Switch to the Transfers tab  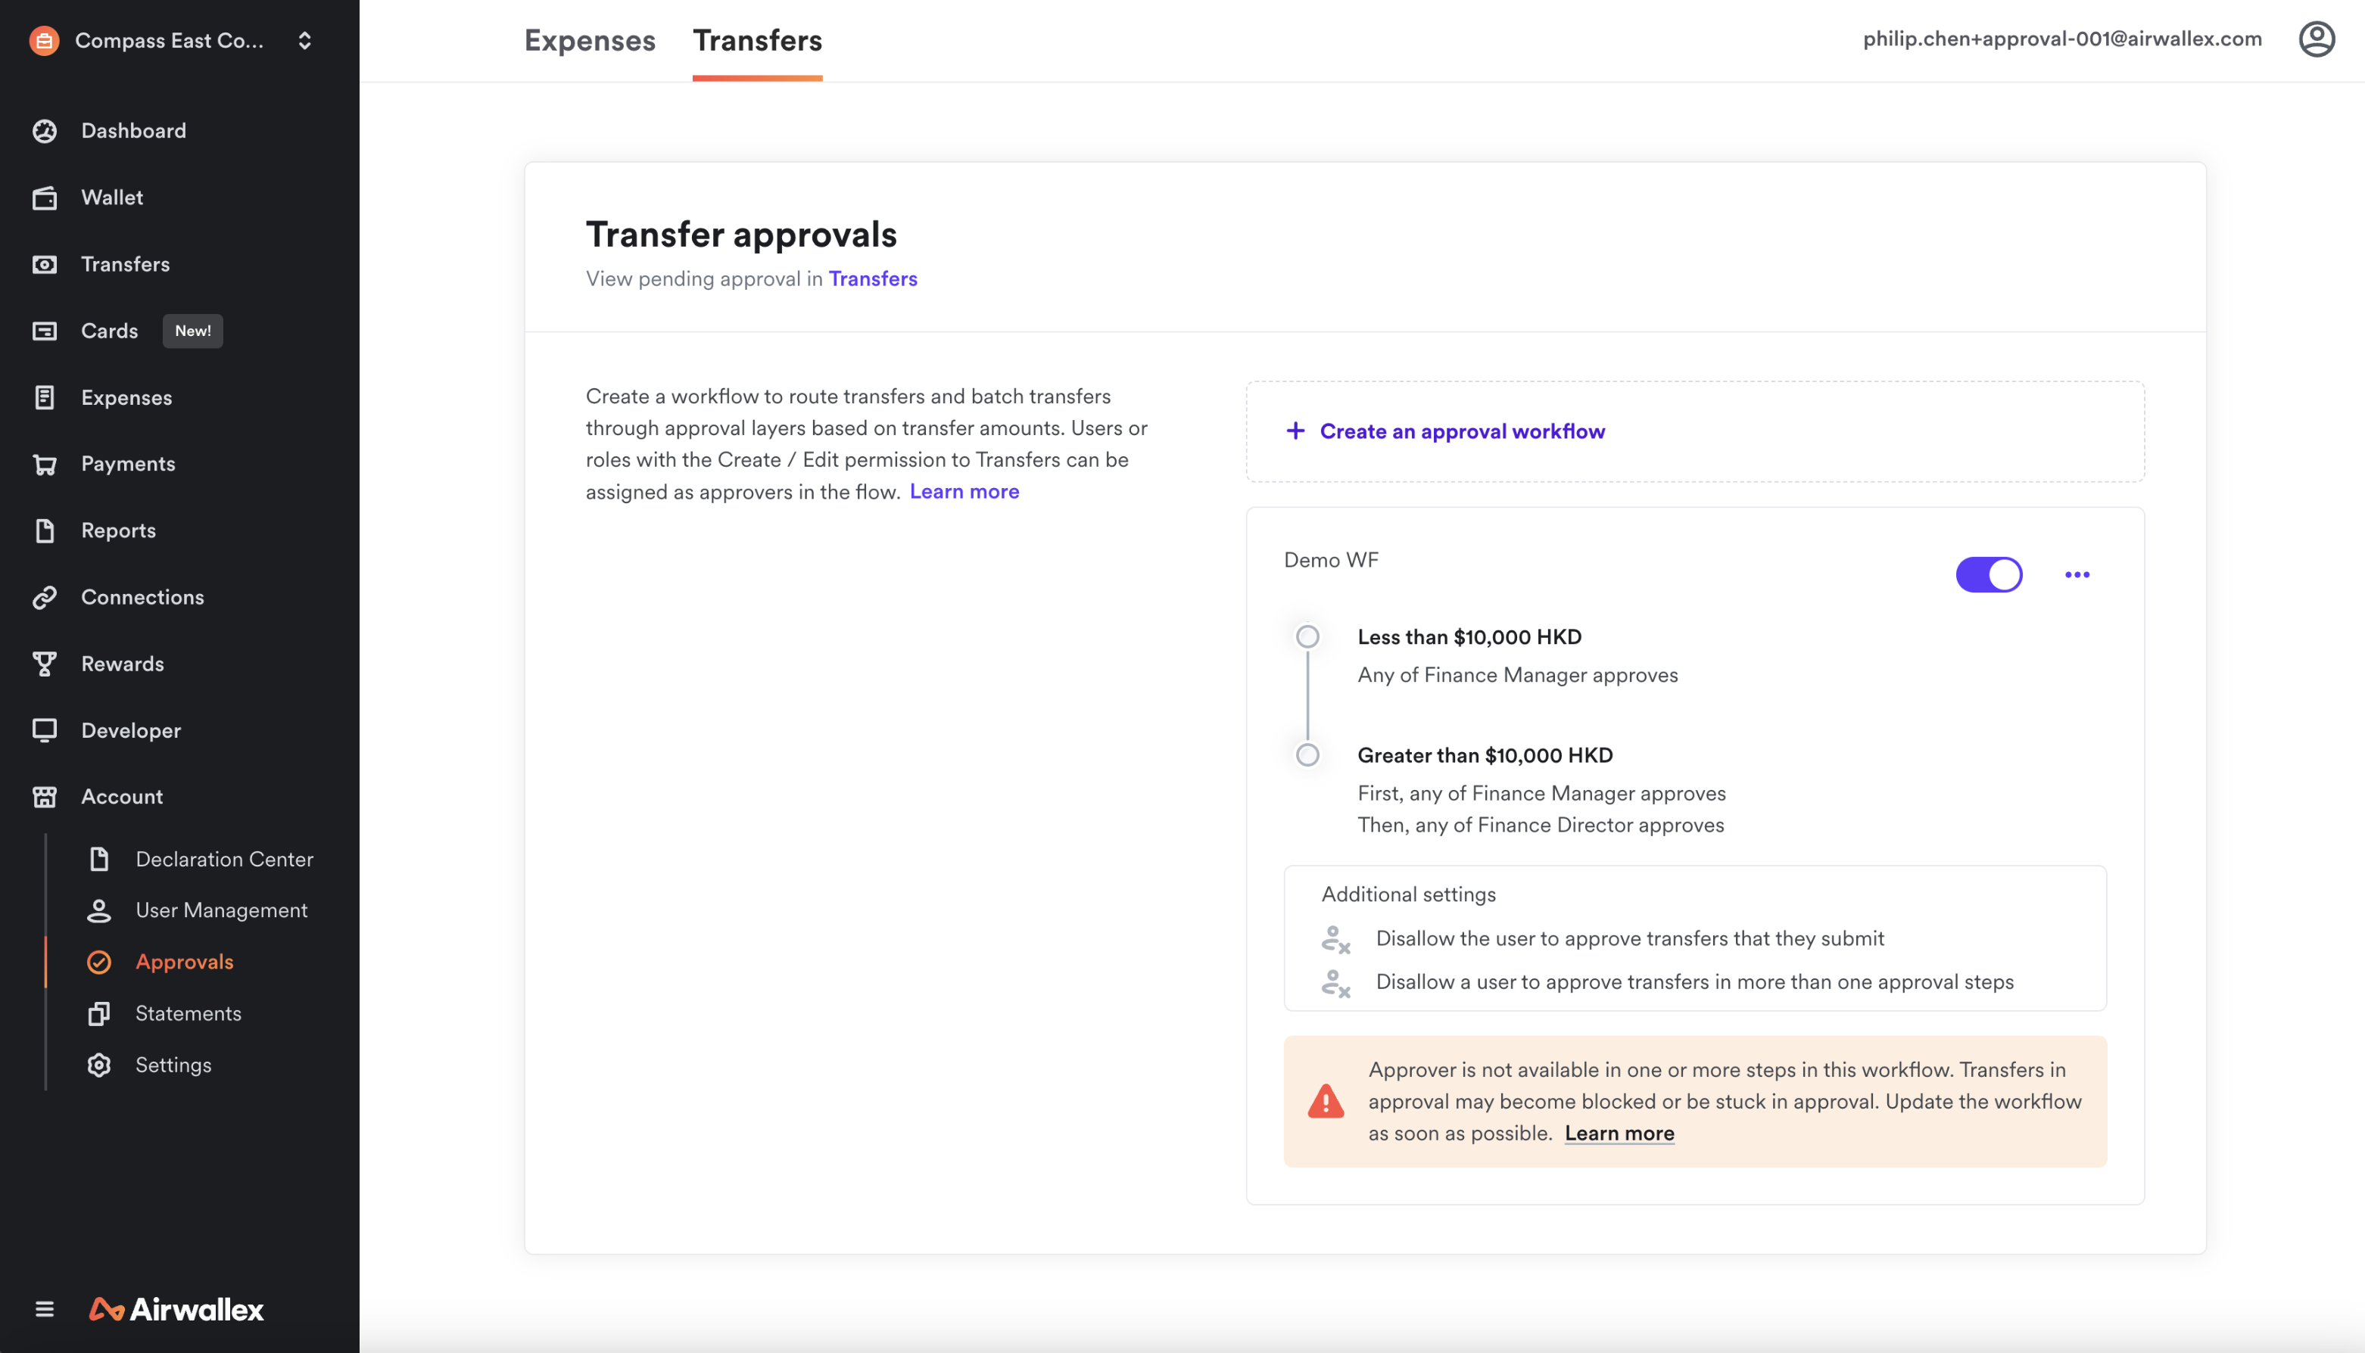[x=757, y=41]
